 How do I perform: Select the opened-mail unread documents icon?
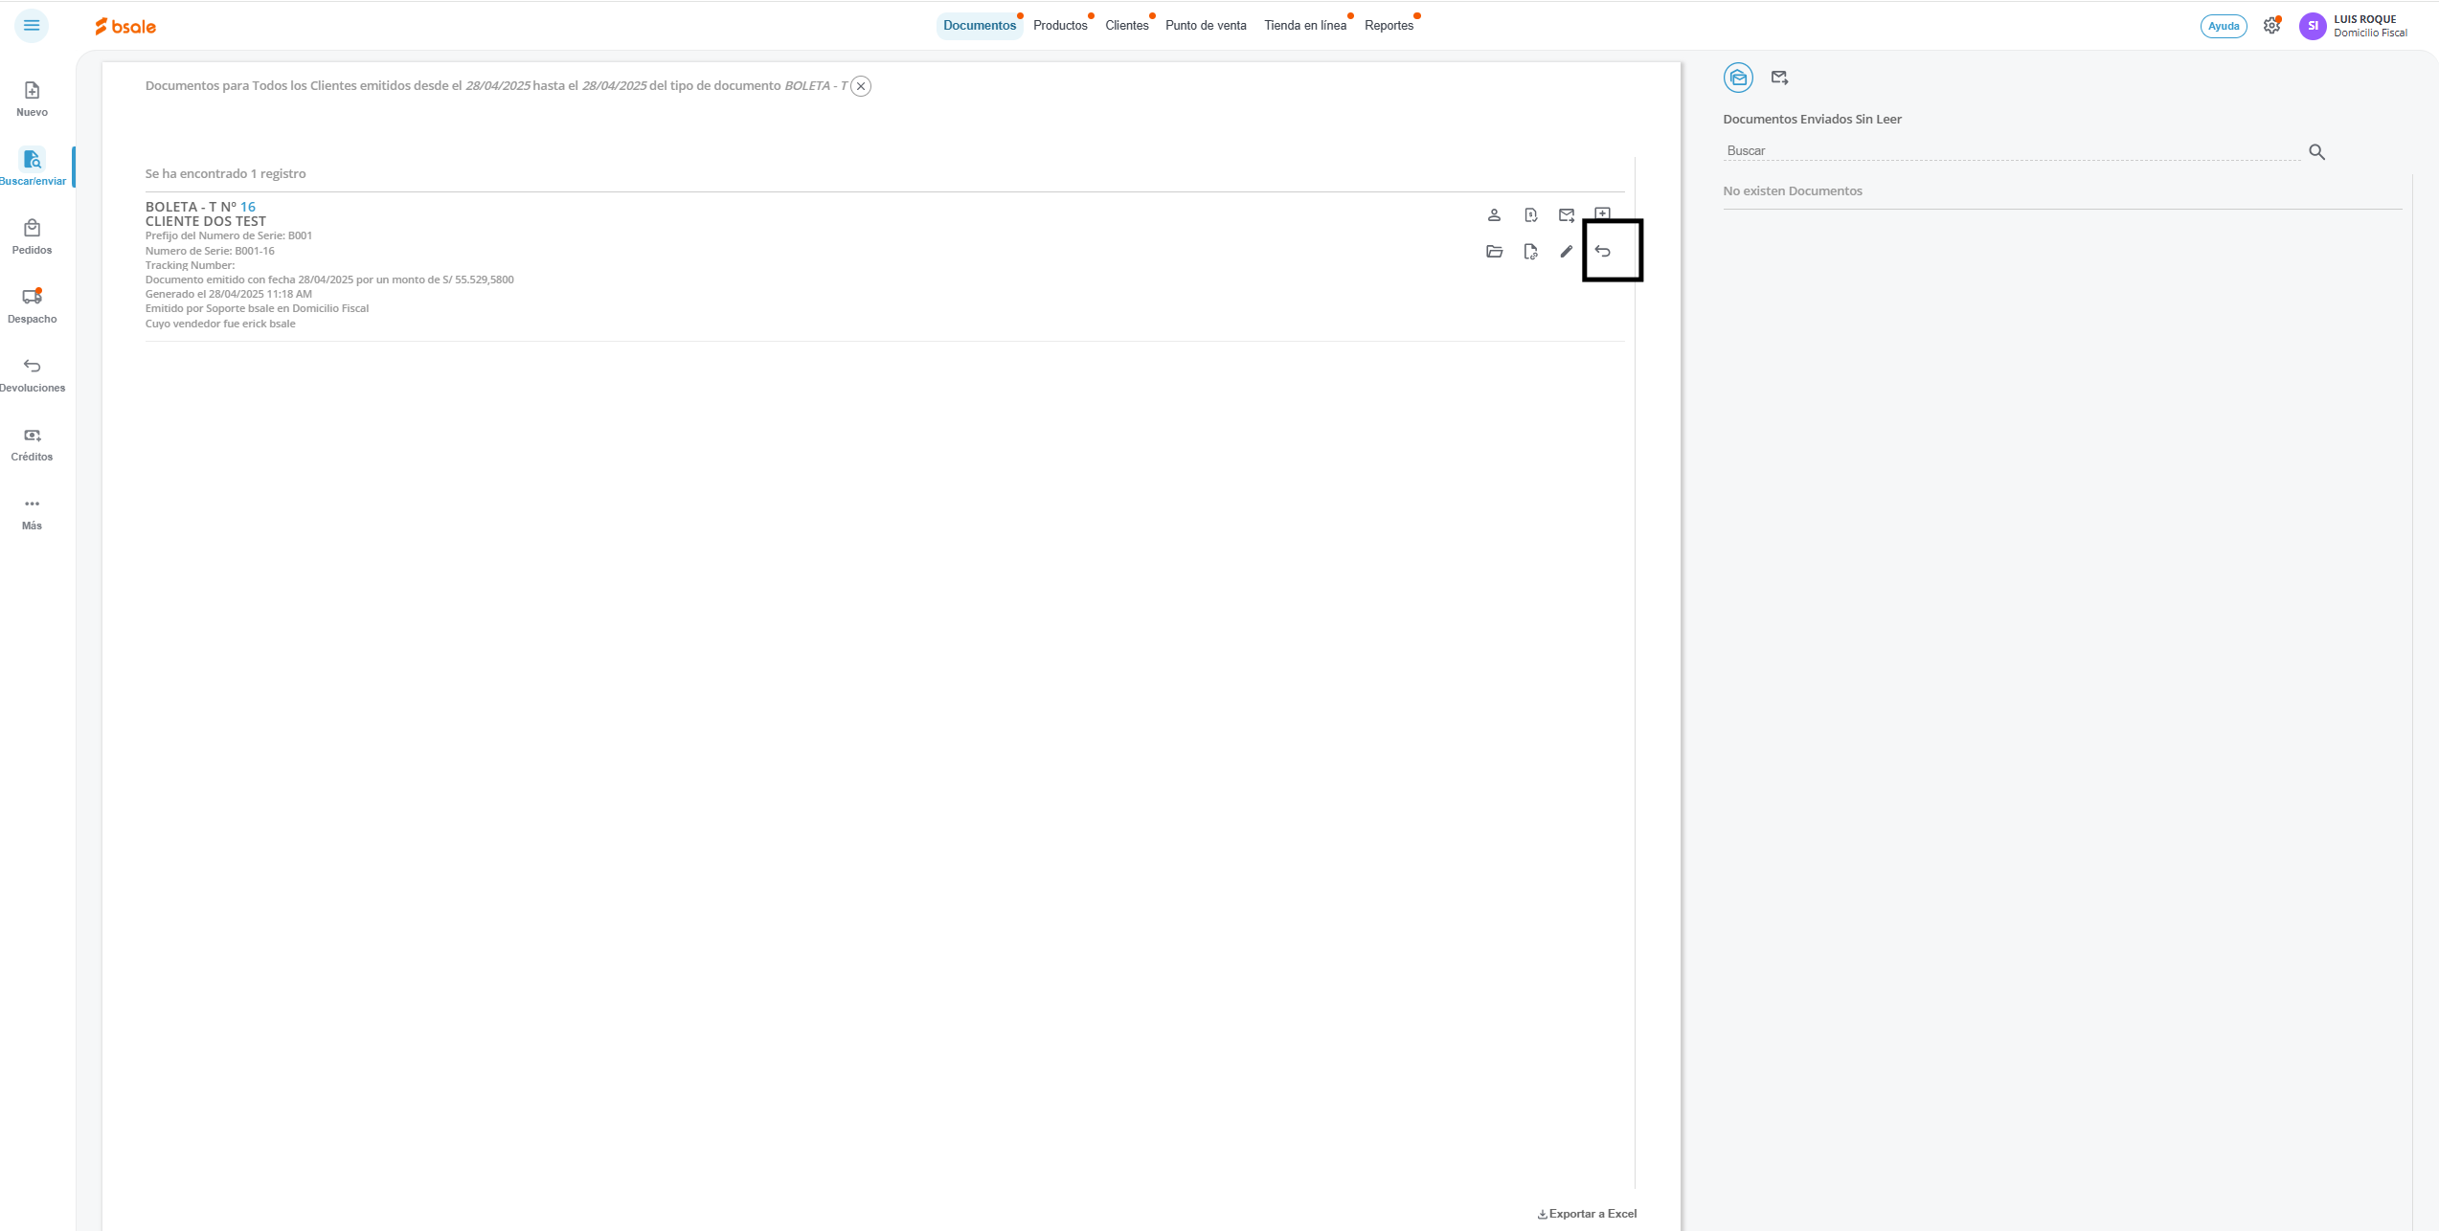[1738, 78]
